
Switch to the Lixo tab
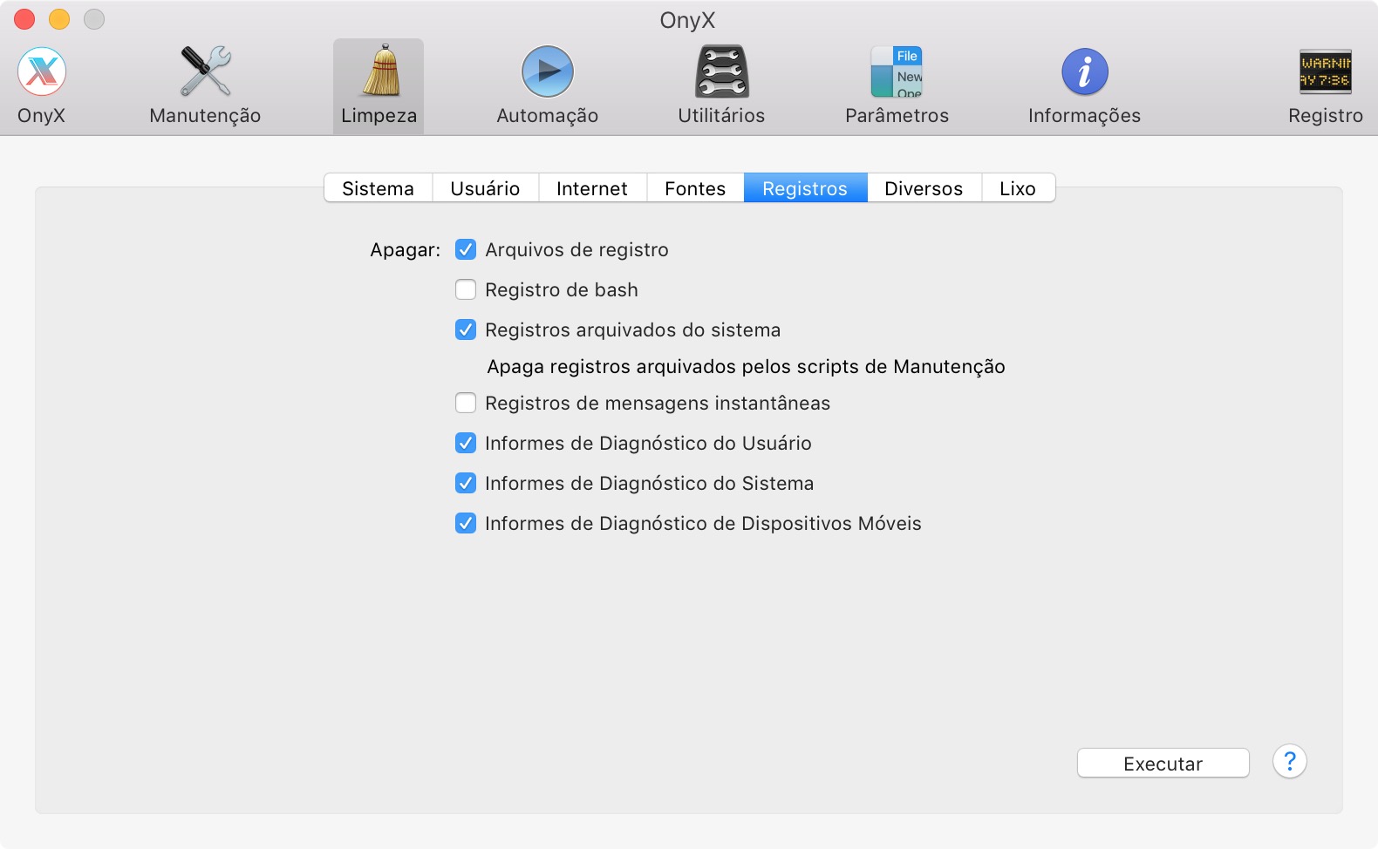(1018, 188)
